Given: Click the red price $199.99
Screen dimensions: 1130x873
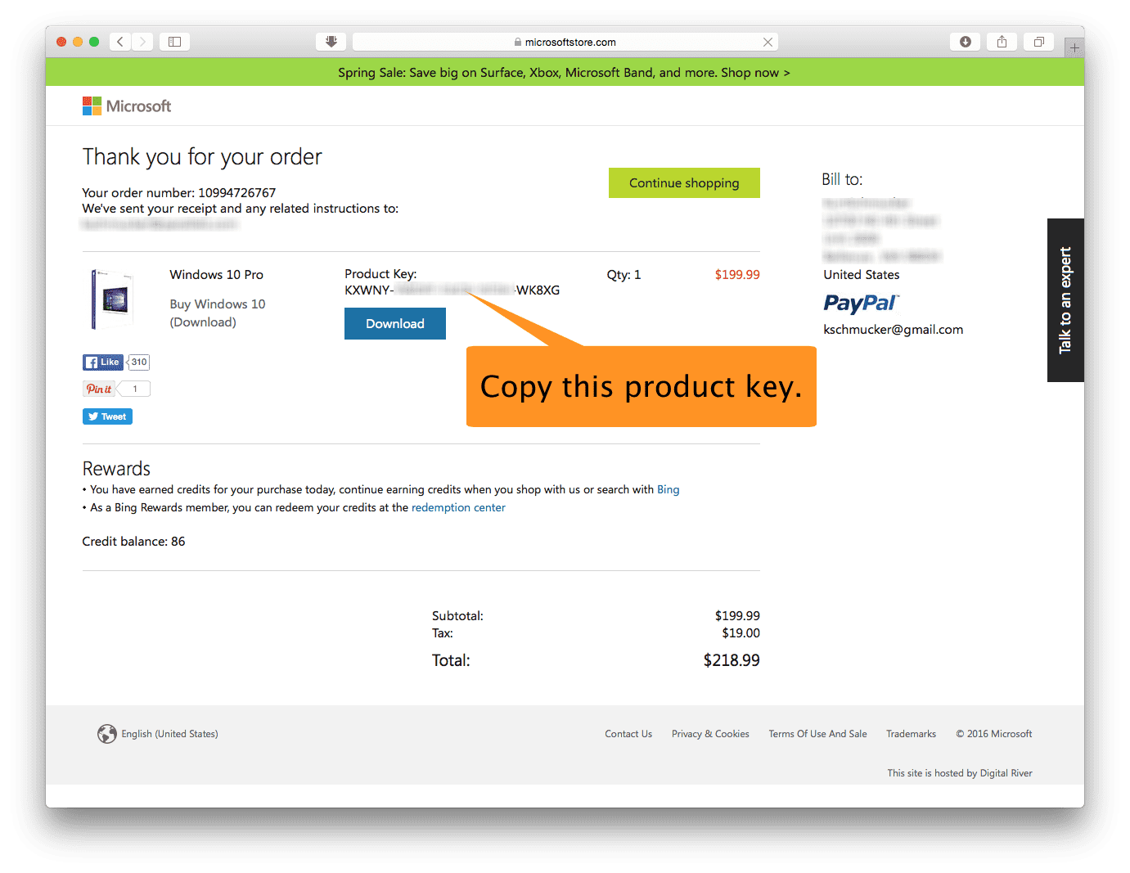Looking at the screenshot, I should click(737, 275).
